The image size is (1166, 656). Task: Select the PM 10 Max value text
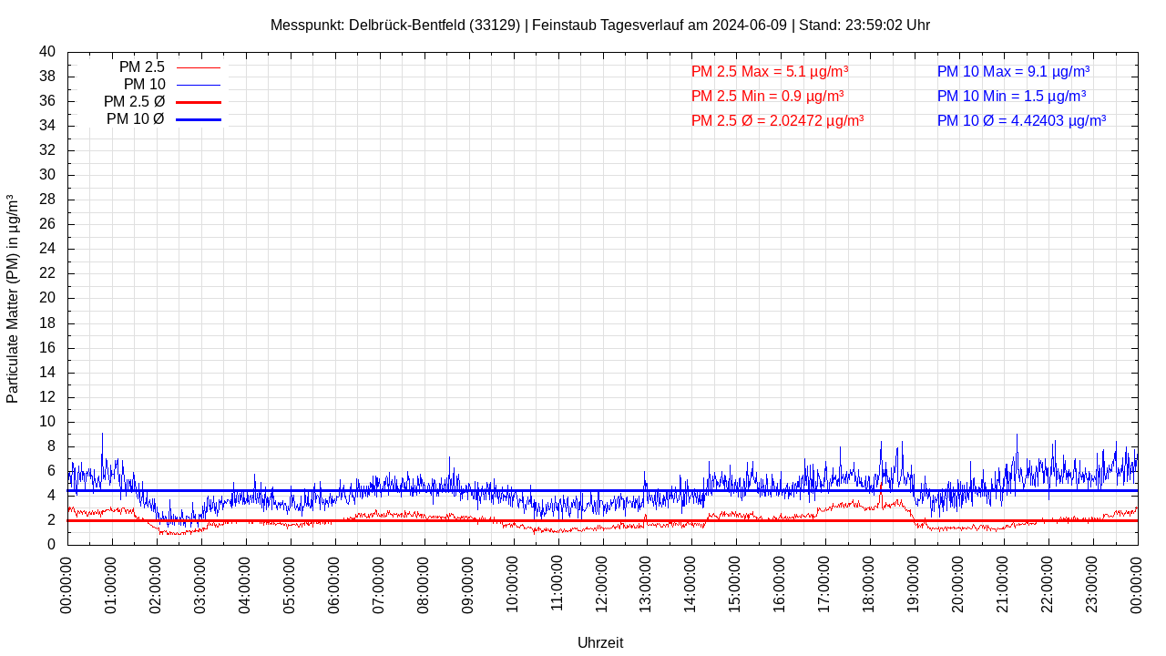(1013, 71)
